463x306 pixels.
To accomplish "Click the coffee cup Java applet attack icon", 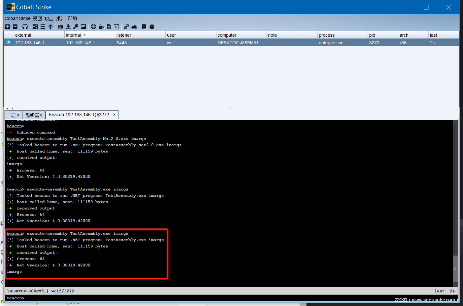I will coord(101,27).
